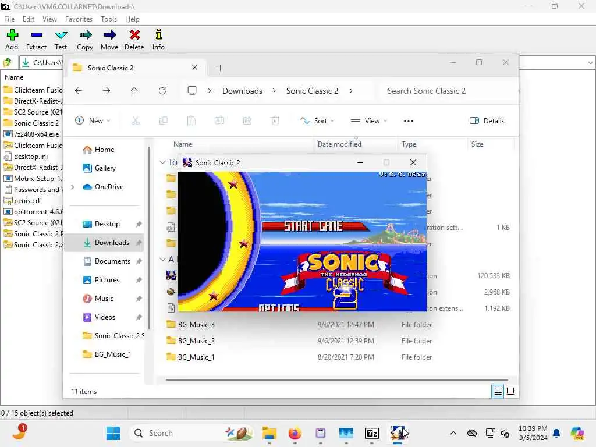This screenshot has height=447, width=596.
Task: Click Downloads in the Explorer breadcrumb
Action: (243, 91)
